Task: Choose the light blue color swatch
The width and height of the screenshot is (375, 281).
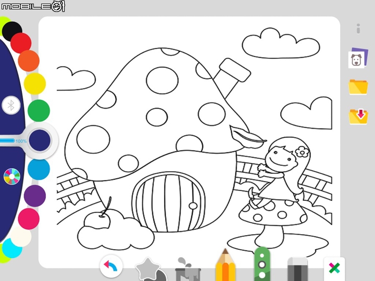Action: click(39, 169)
